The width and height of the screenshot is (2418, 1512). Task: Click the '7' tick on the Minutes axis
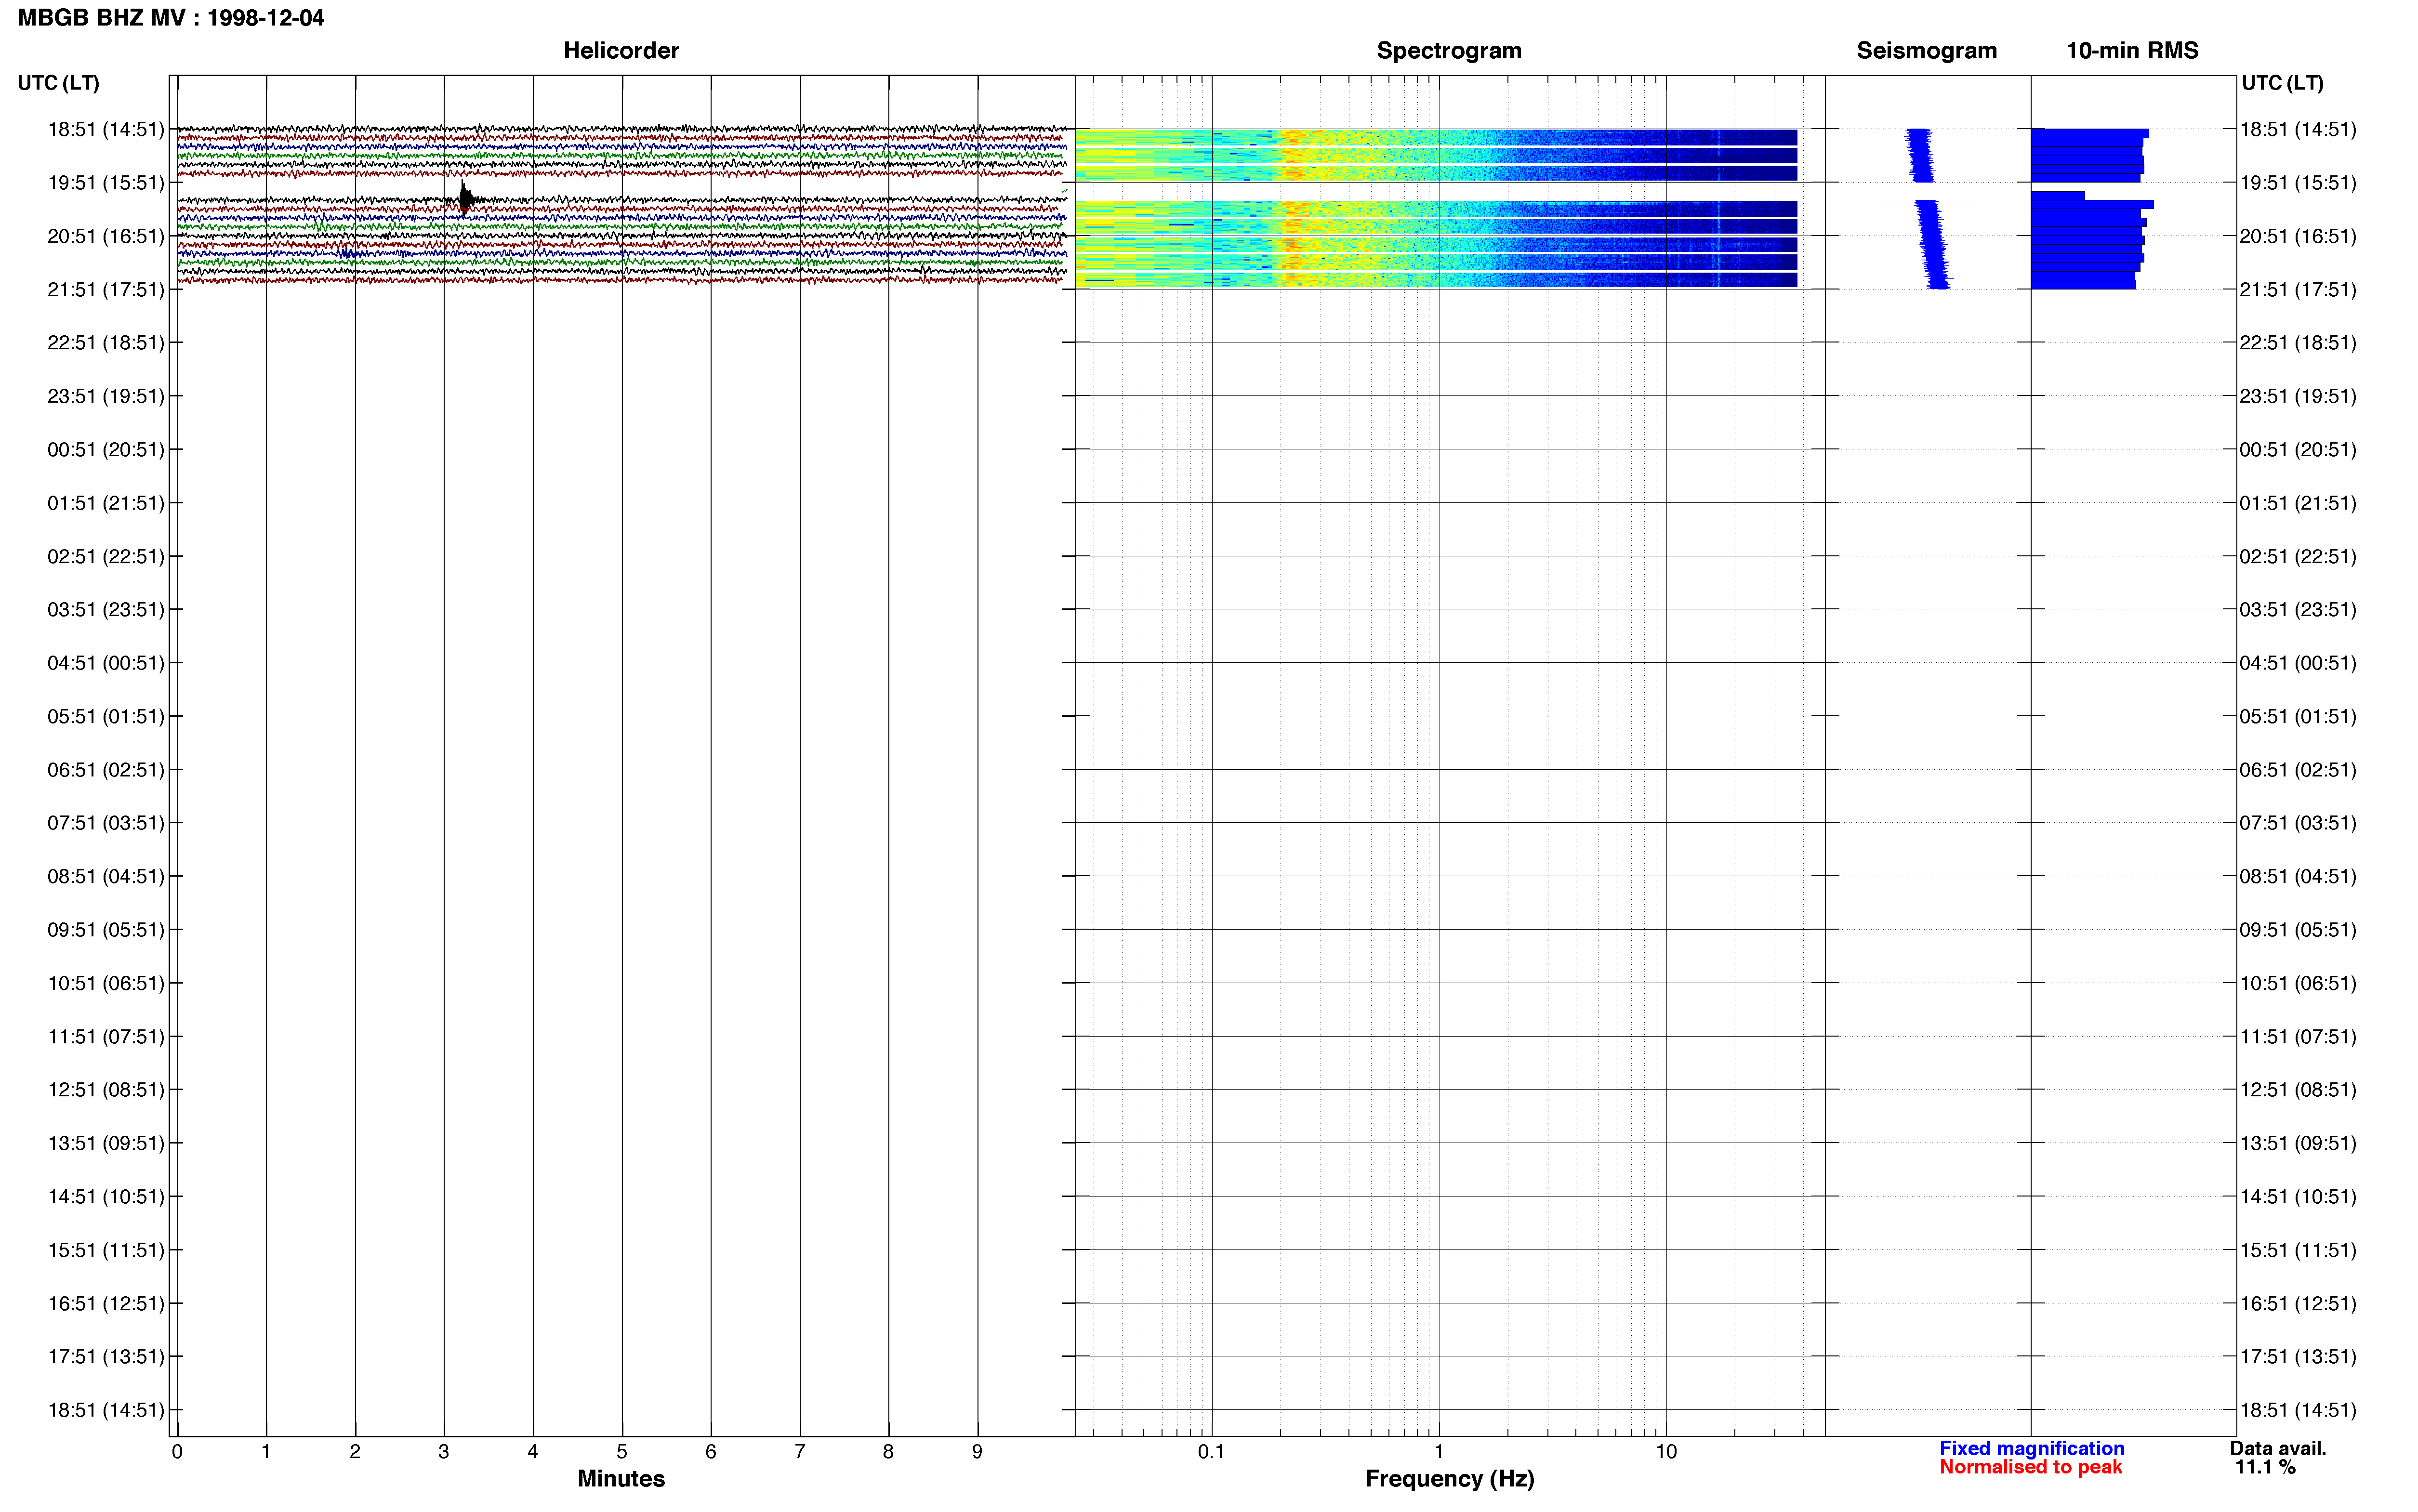(x=800, y=1451)
